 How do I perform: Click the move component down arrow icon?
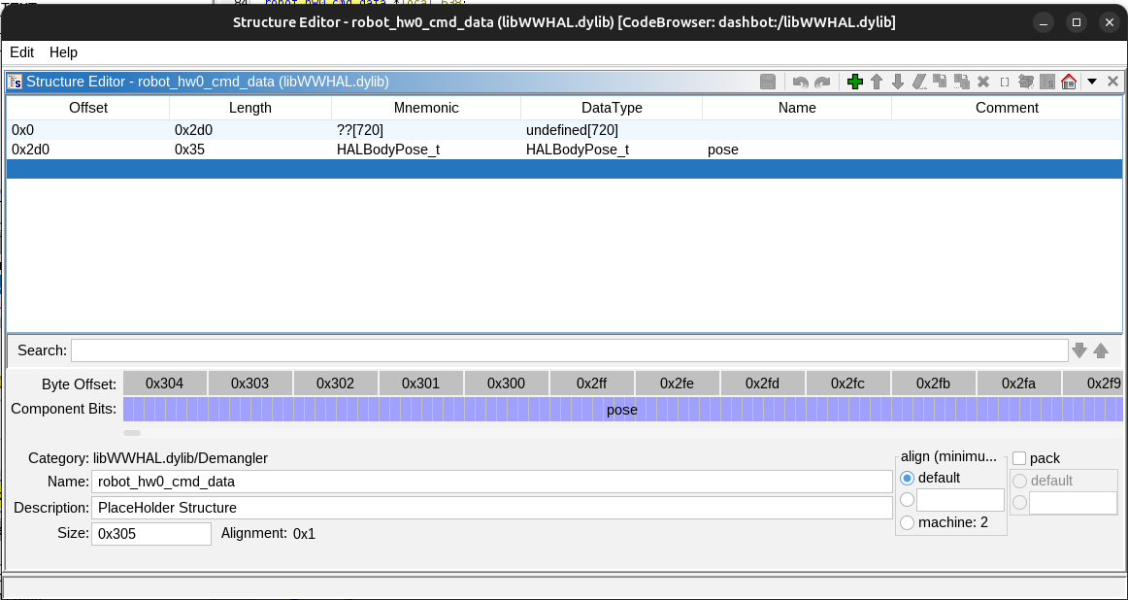pos(897,83)
